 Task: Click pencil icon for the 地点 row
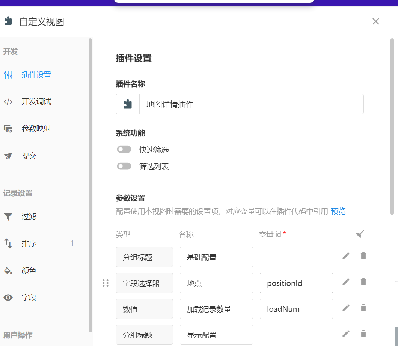coord(346,282)
